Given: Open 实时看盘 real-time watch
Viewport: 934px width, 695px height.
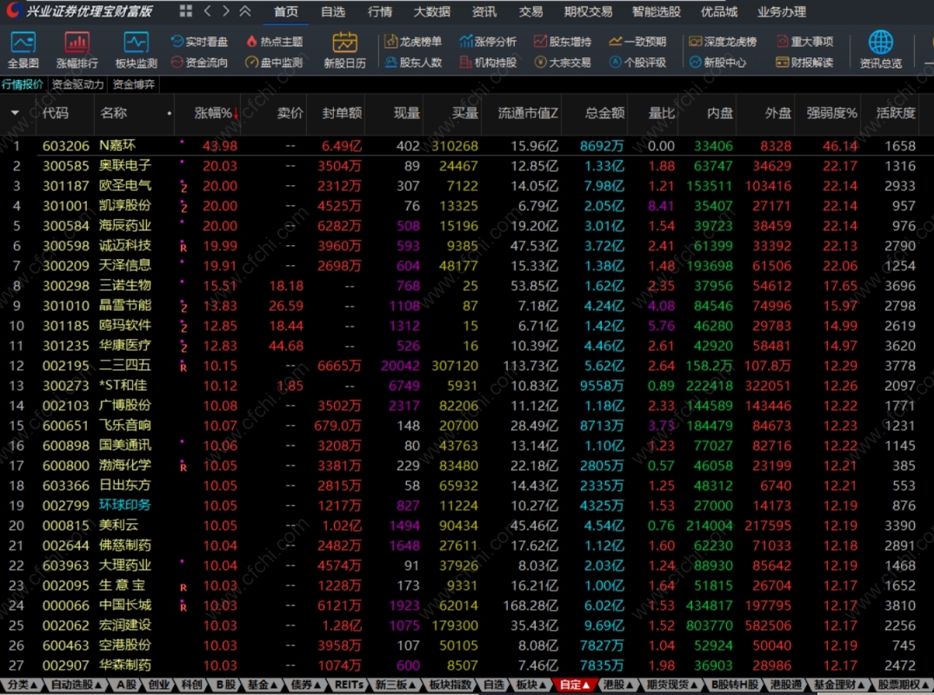Looking at the screenshot, I should (199, 42).
